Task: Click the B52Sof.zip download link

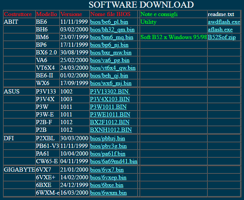Action: [222, 37]
